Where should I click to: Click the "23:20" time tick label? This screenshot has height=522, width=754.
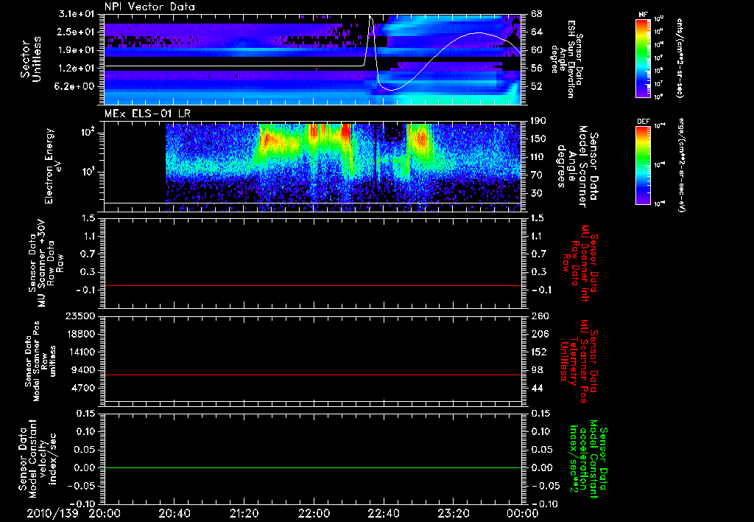pyautogui.click(x=453, y=513)
